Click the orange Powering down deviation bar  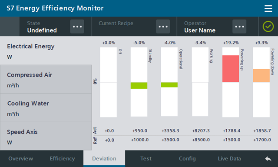coord(261,75)
